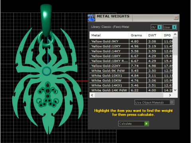Sort by the Metal column header
The image size is (191, 143).
[x=109, y=35]
